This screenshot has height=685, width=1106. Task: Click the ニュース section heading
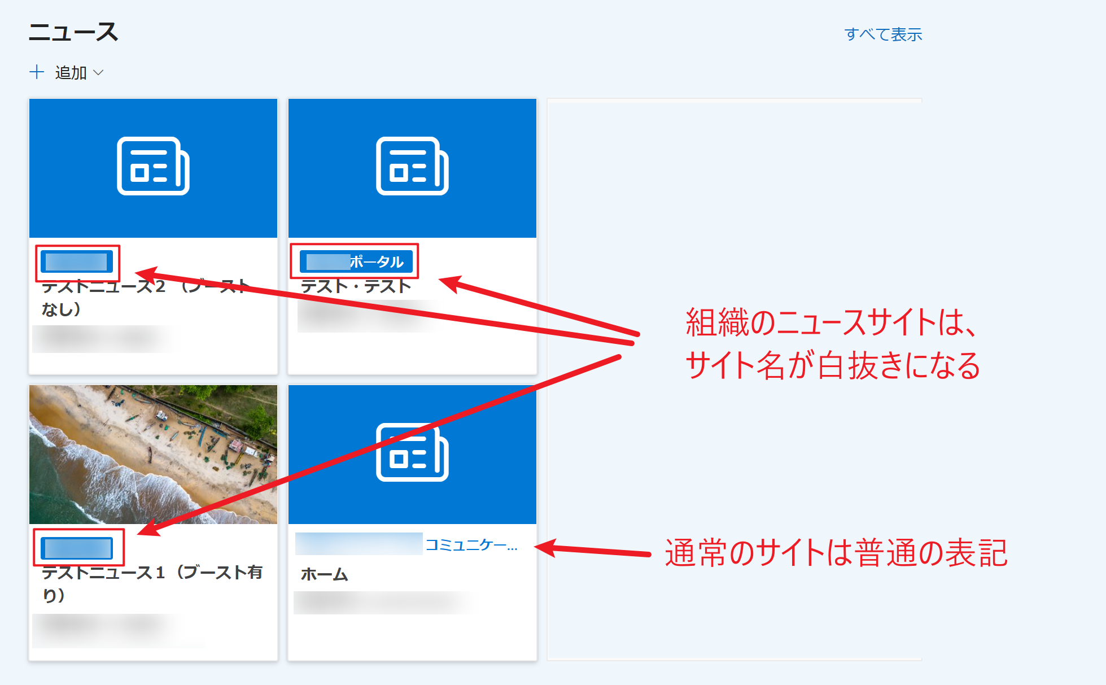(73, 31)
